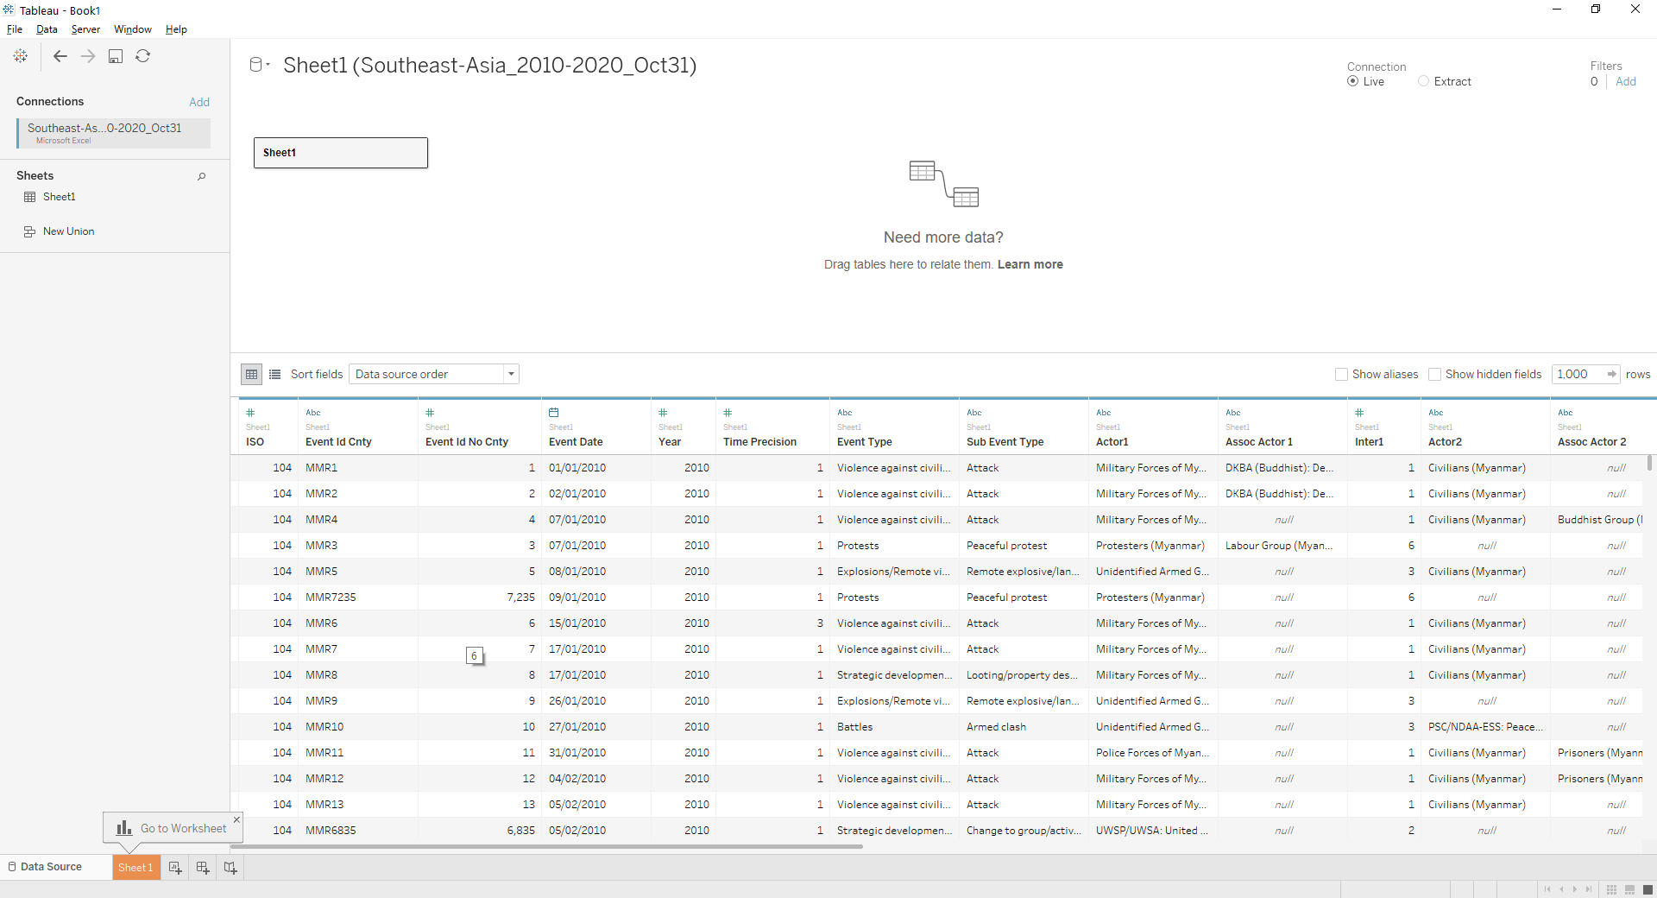Open the sheets search field
1657x898 pixels.
pyautogui.click(x=201, y=176)
